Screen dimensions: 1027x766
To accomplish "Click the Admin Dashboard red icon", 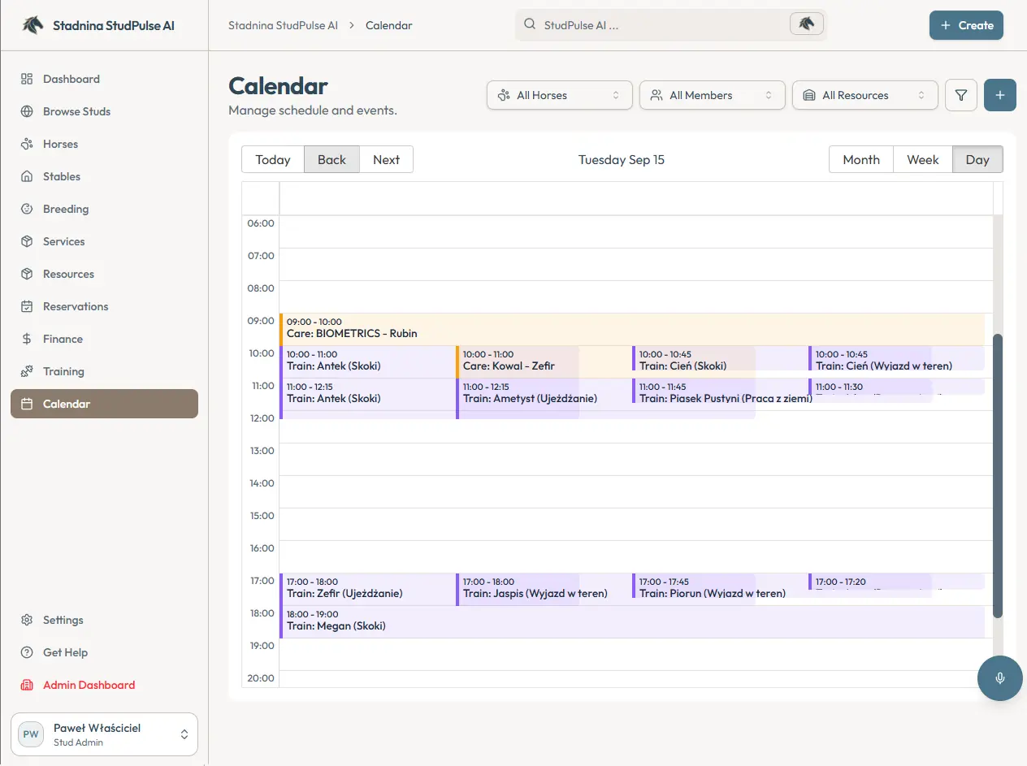I will pos(27,685).
